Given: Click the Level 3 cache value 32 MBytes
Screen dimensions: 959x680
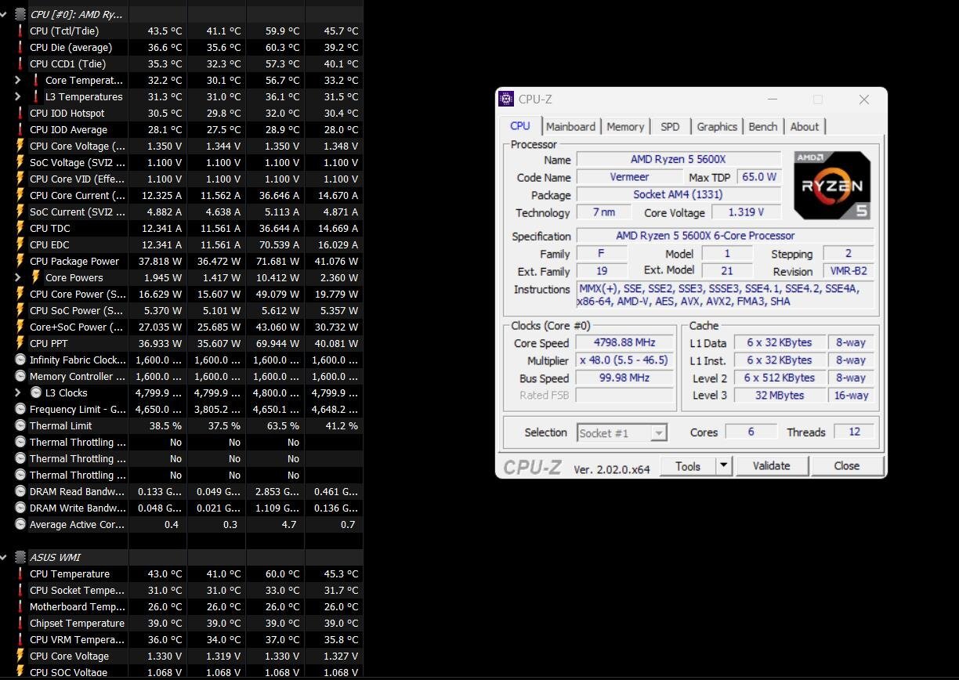Looking at the screenshot, I should (779, 395).
